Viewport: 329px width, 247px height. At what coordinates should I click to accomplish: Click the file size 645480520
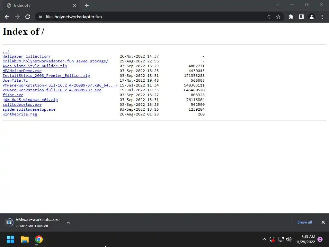[x=194, y=90]
